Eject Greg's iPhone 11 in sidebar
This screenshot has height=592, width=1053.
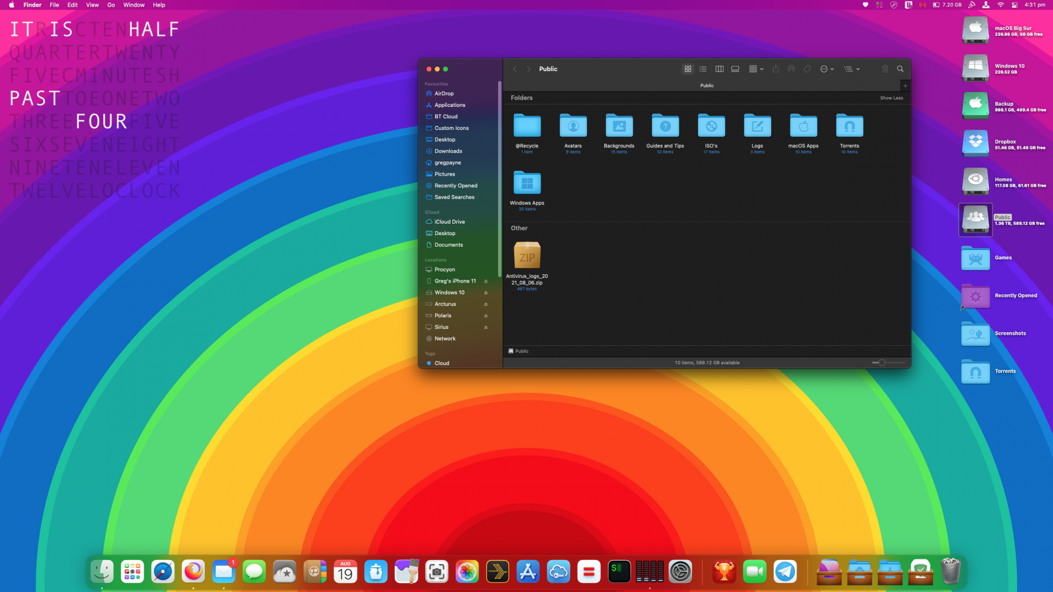[x=485, y=281]
